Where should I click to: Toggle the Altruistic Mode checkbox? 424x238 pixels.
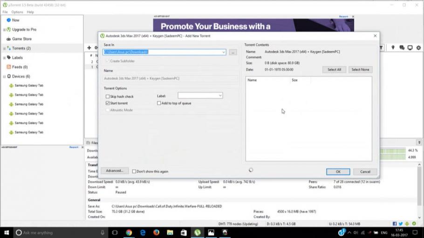click(108, 110)
